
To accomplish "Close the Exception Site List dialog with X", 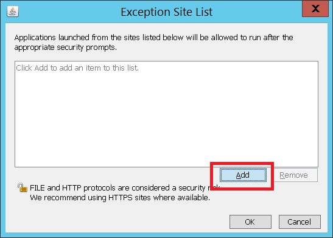I will (315, 9).
